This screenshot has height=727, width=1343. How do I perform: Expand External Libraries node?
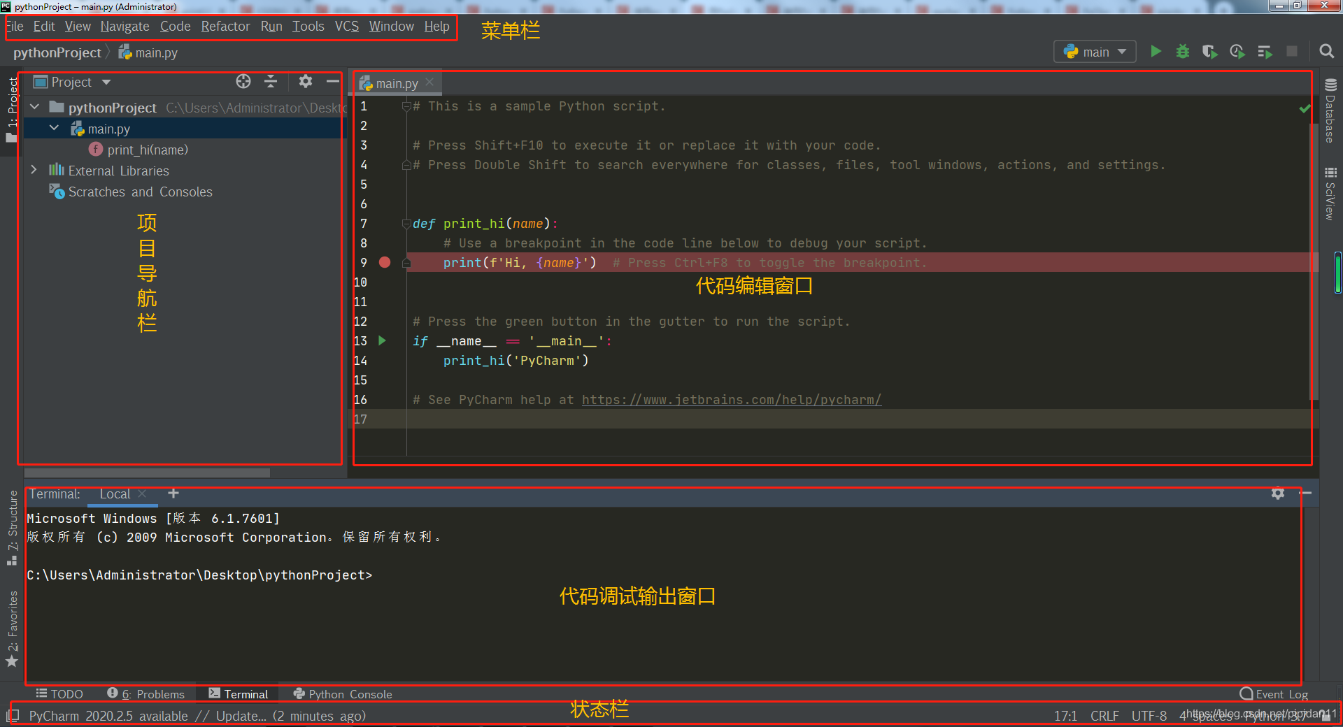coord(34,170)
